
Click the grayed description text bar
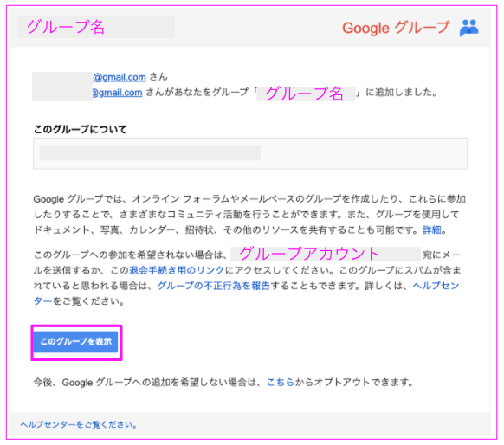150,153
